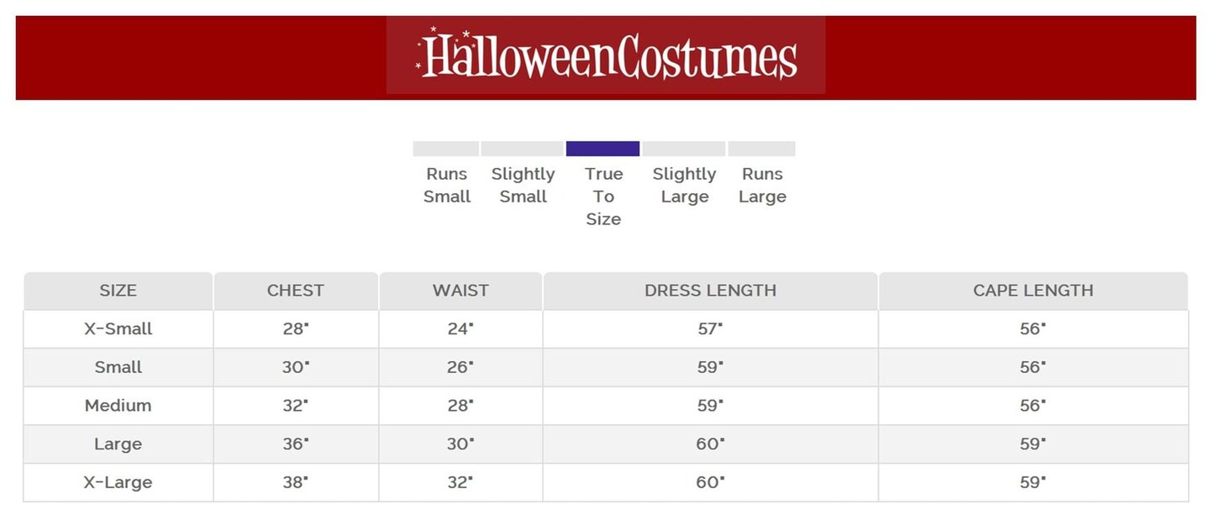Select the X-Small size row

point(118,329)
